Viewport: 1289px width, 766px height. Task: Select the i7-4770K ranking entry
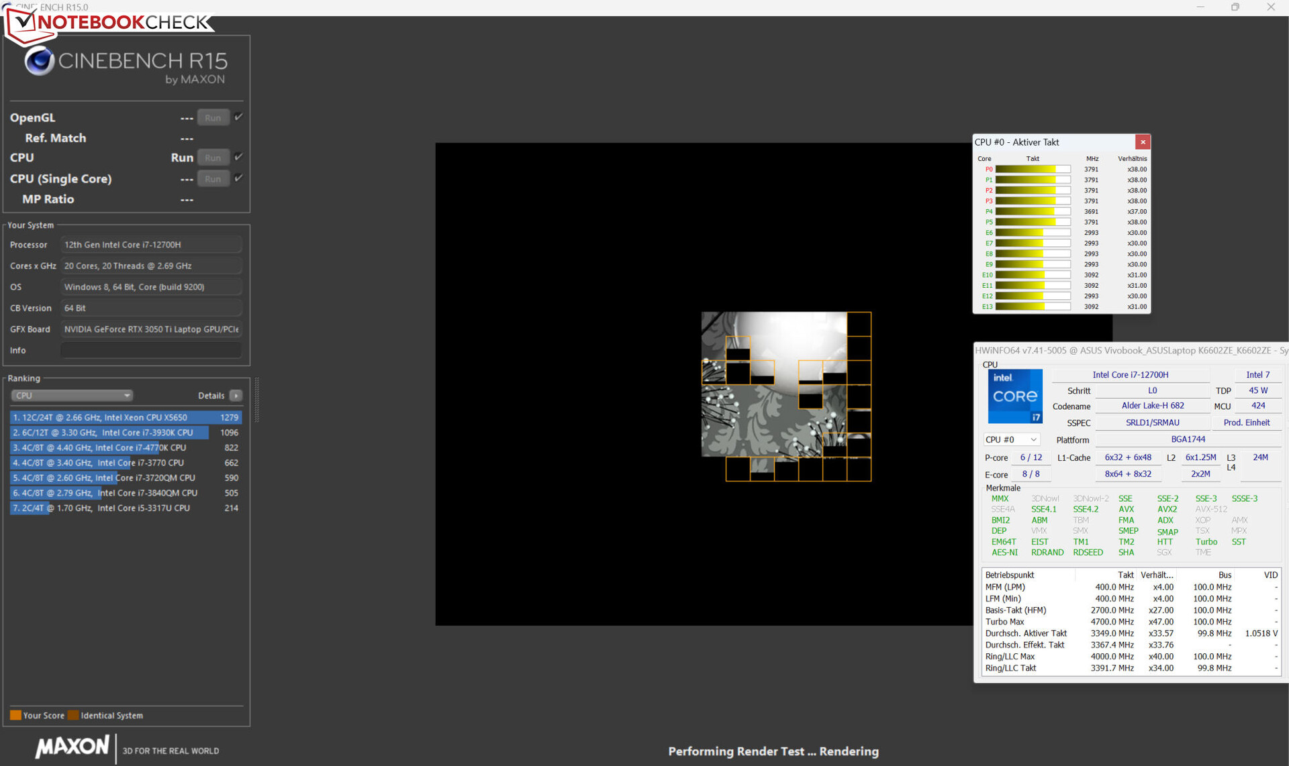(125, 447)
